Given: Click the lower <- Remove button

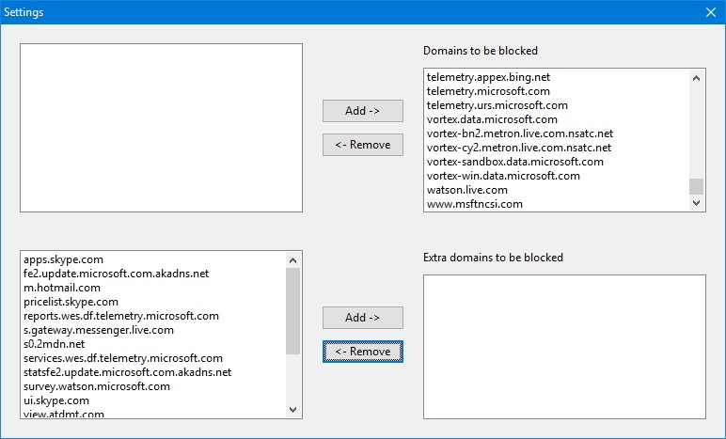Looking at the screenshot, I should 363,352.
